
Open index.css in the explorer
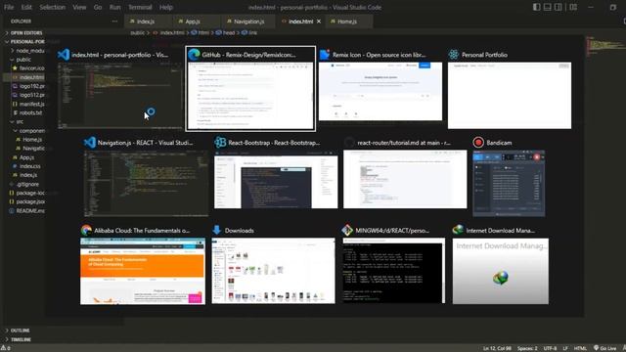coord(26,166)
